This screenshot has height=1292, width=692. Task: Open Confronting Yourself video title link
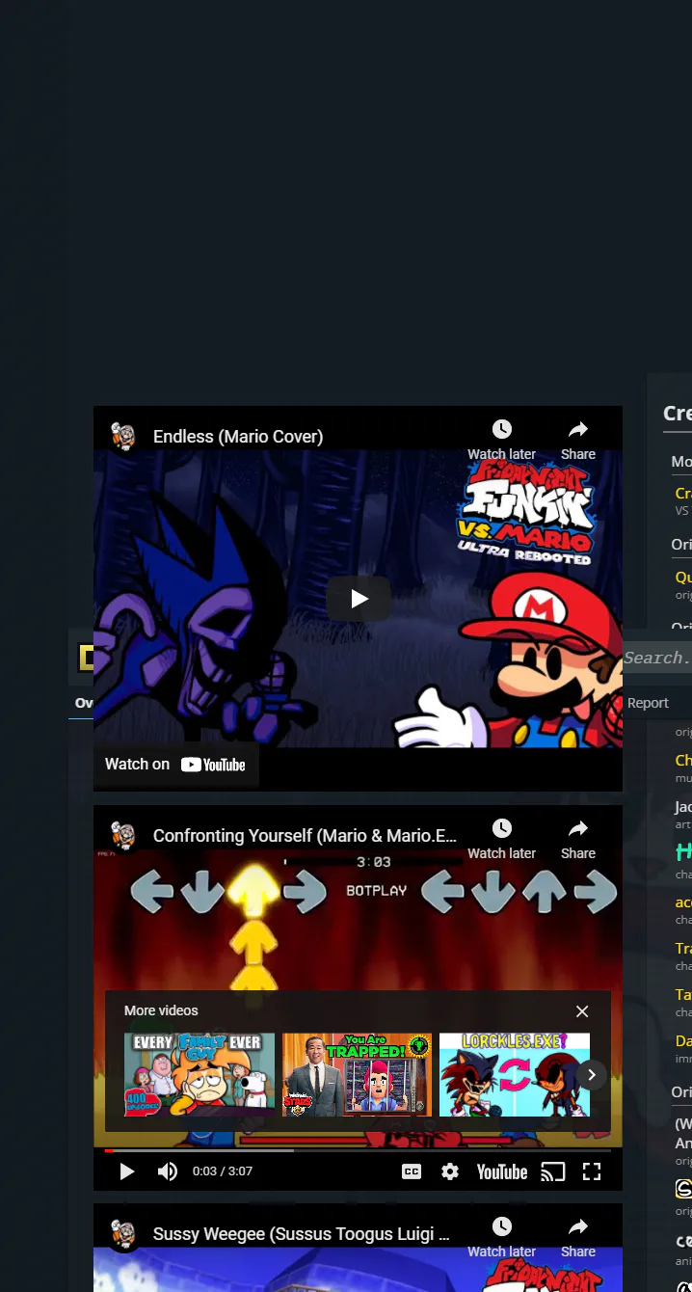pyautogui.click(x=305, y=836)
